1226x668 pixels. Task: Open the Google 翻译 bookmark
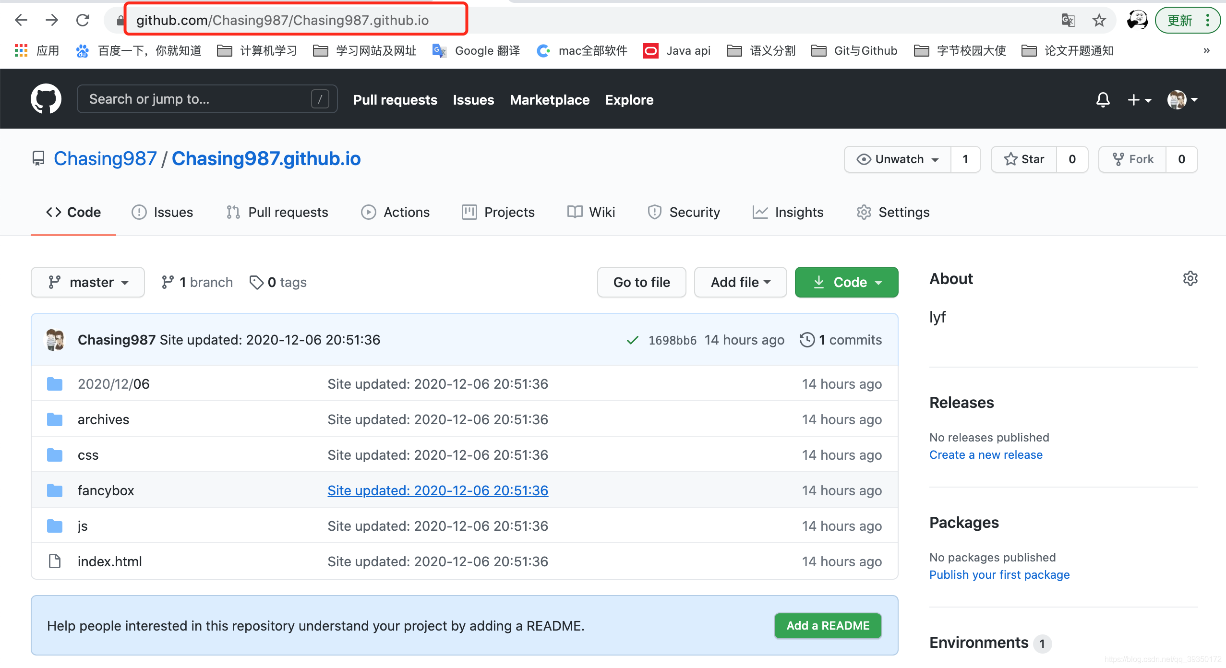point(476,50)
